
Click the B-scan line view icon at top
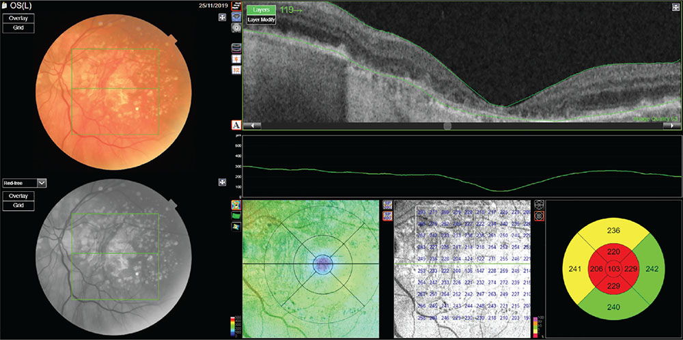pos(236,5)
